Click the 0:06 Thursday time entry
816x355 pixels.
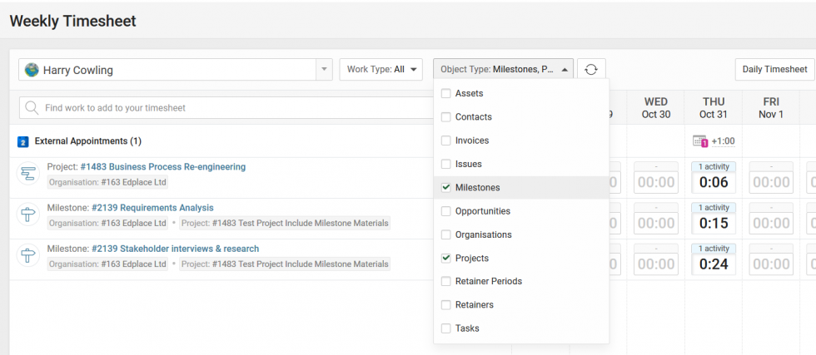[714, 182]
